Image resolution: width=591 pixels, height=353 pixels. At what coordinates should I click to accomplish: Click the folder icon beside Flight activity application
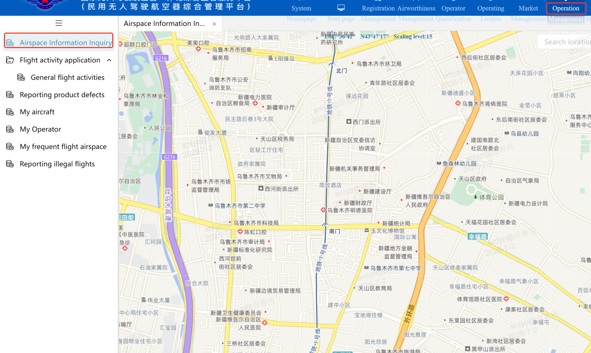[10, 60]
